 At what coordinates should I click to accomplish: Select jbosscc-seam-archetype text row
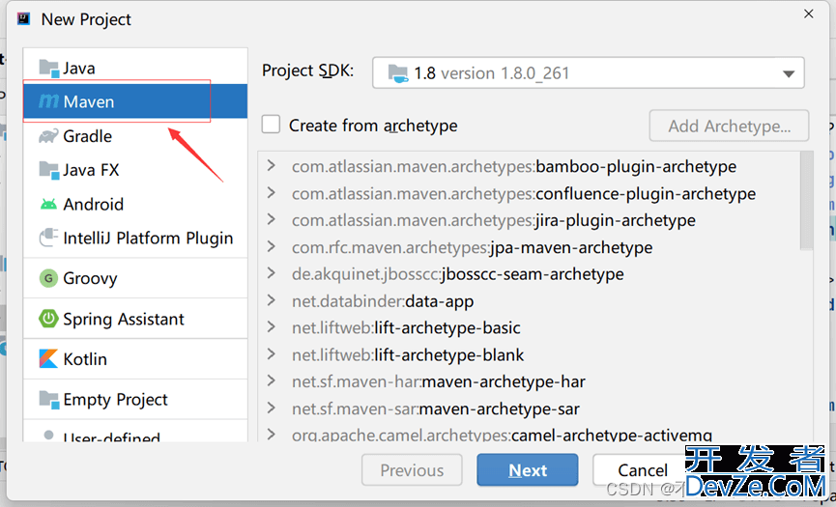tap(457, 273)
